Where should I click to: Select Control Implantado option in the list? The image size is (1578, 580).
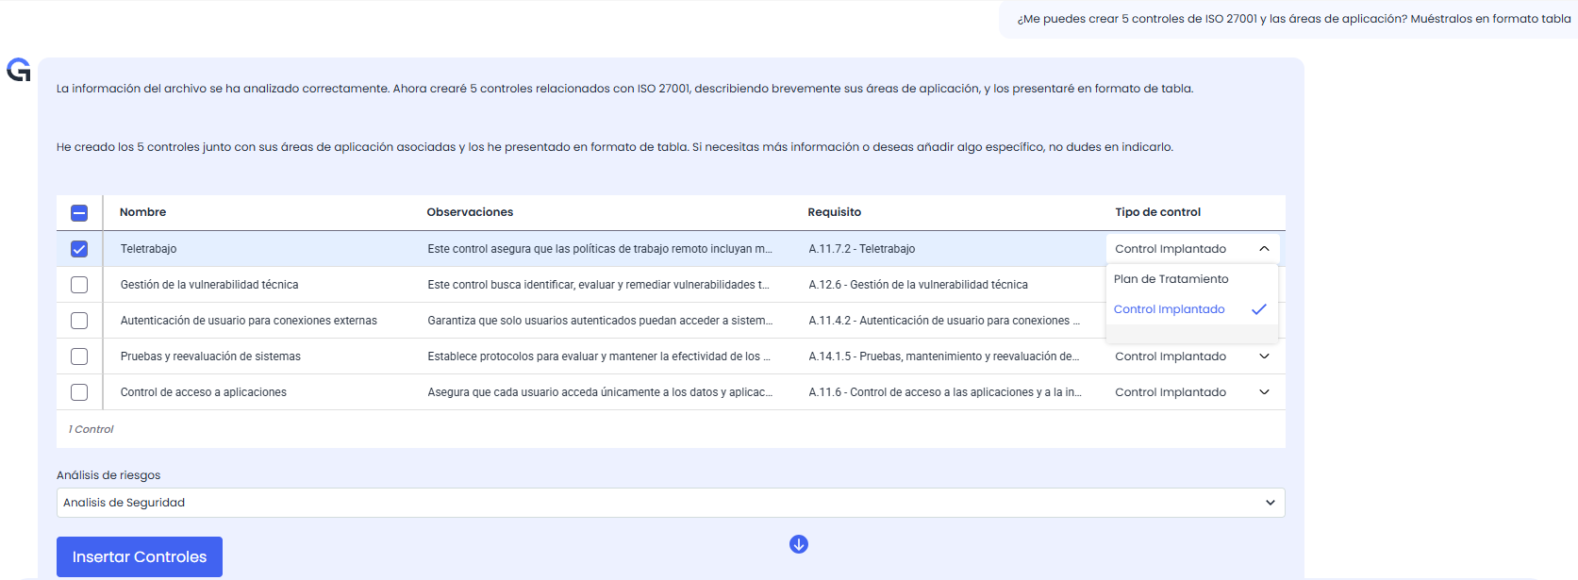coord(1169,309)
